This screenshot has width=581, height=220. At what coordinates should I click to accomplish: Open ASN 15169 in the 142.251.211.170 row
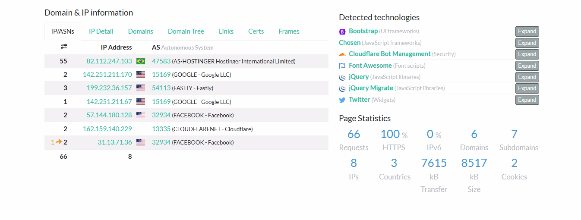(x=161, y=75)
